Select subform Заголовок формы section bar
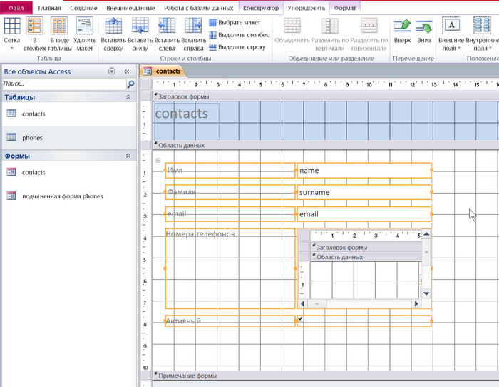 366,247
